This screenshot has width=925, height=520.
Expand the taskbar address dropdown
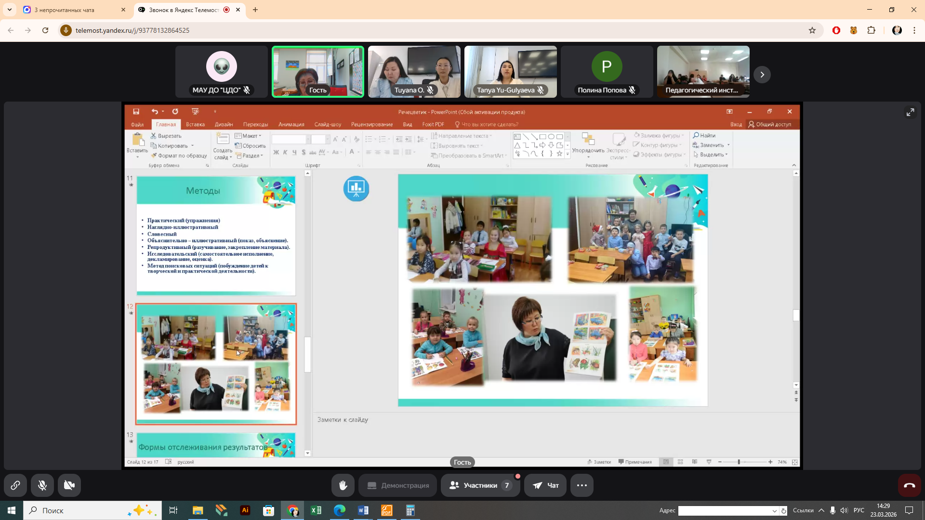pos(774,511)
